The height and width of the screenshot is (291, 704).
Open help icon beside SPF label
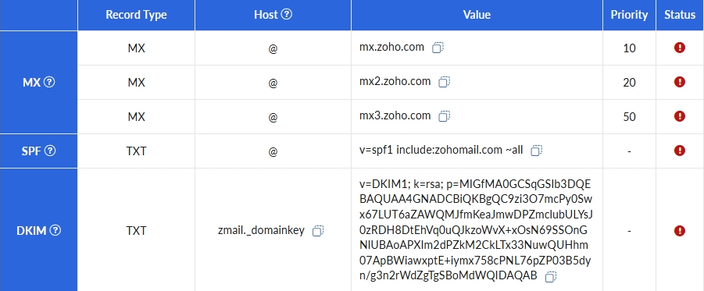point(51,151)
